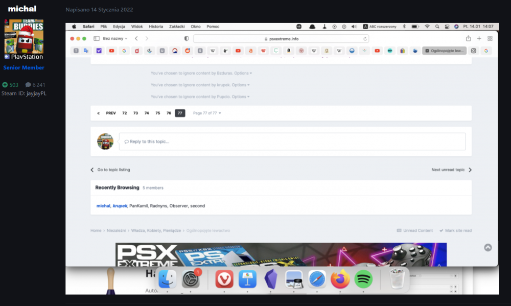Viewport: 511px width, 306px height.
Task: Launch Firefox from the Dock
Action: pos(340,279)
